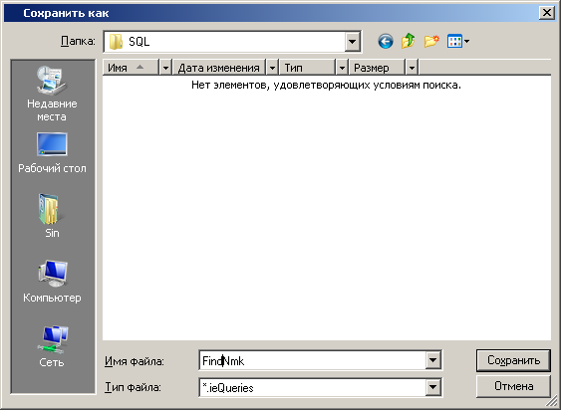Image resolution: width=561 pixels, height=410 pixels.
Task: Open Недавние места in sidebar
Action: [x=52, y=94]
